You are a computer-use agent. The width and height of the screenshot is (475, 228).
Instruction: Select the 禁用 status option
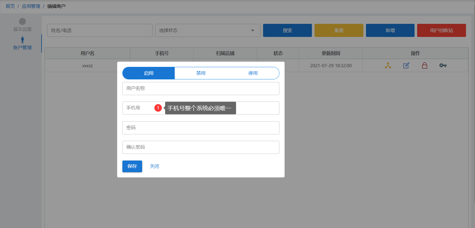201,73
